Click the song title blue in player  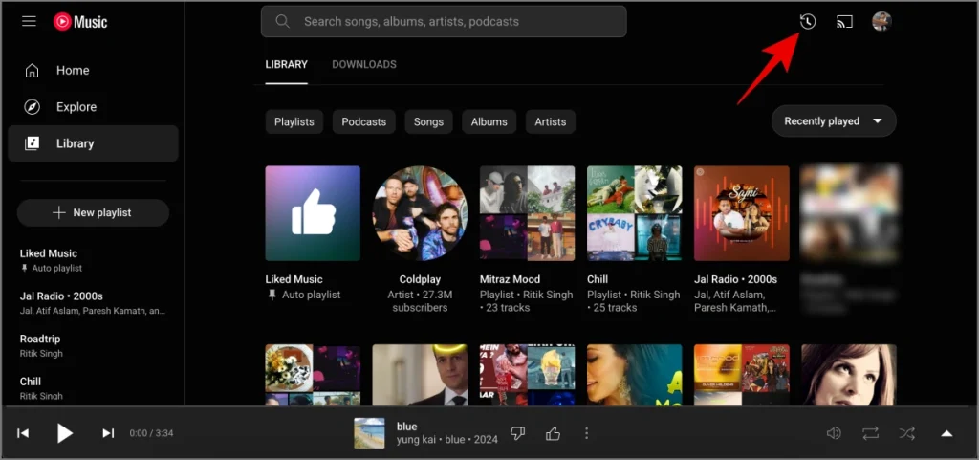406,427
